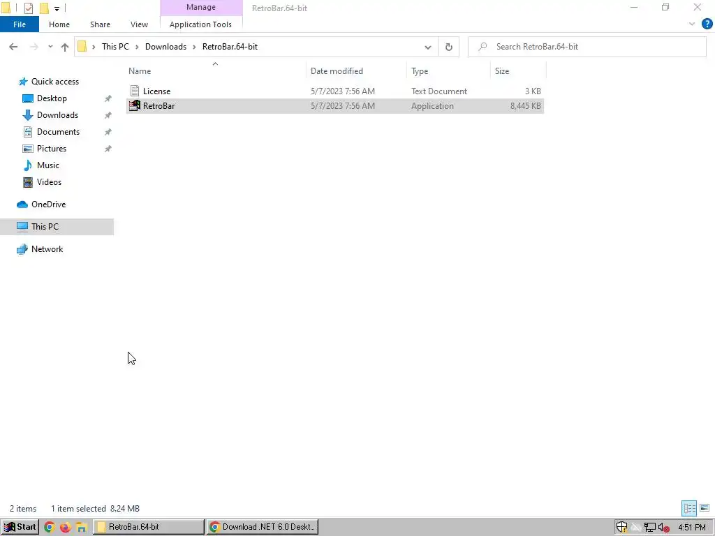
Task: Open Network in the navigation pane
Action: [x=47, y=249]
